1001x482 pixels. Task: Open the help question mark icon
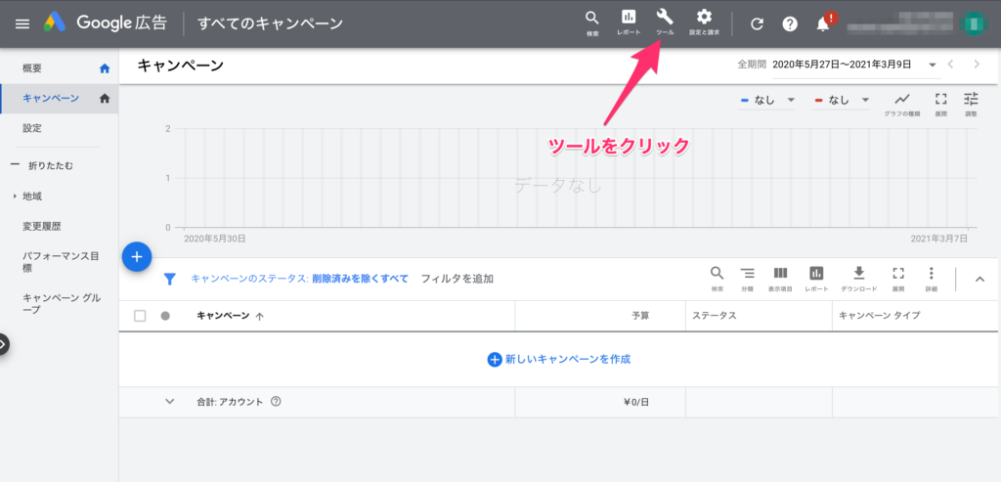pos(790,24)
